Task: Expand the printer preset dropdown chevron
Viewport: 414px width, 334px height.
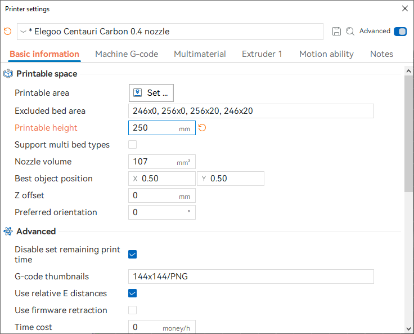Action: [23, 32]
